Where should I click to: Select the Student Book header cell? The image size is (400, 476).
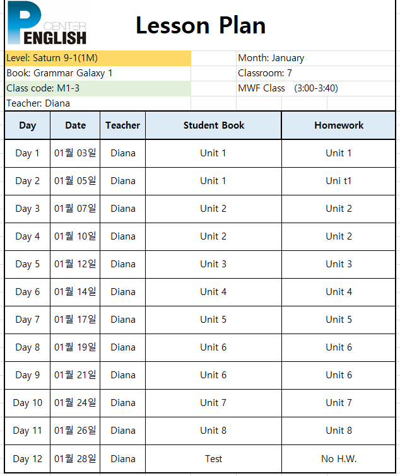tap(213, 125)
